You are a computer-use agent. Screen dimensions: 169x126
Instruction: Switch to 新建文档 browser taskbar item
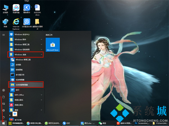(x=34, y=123)
